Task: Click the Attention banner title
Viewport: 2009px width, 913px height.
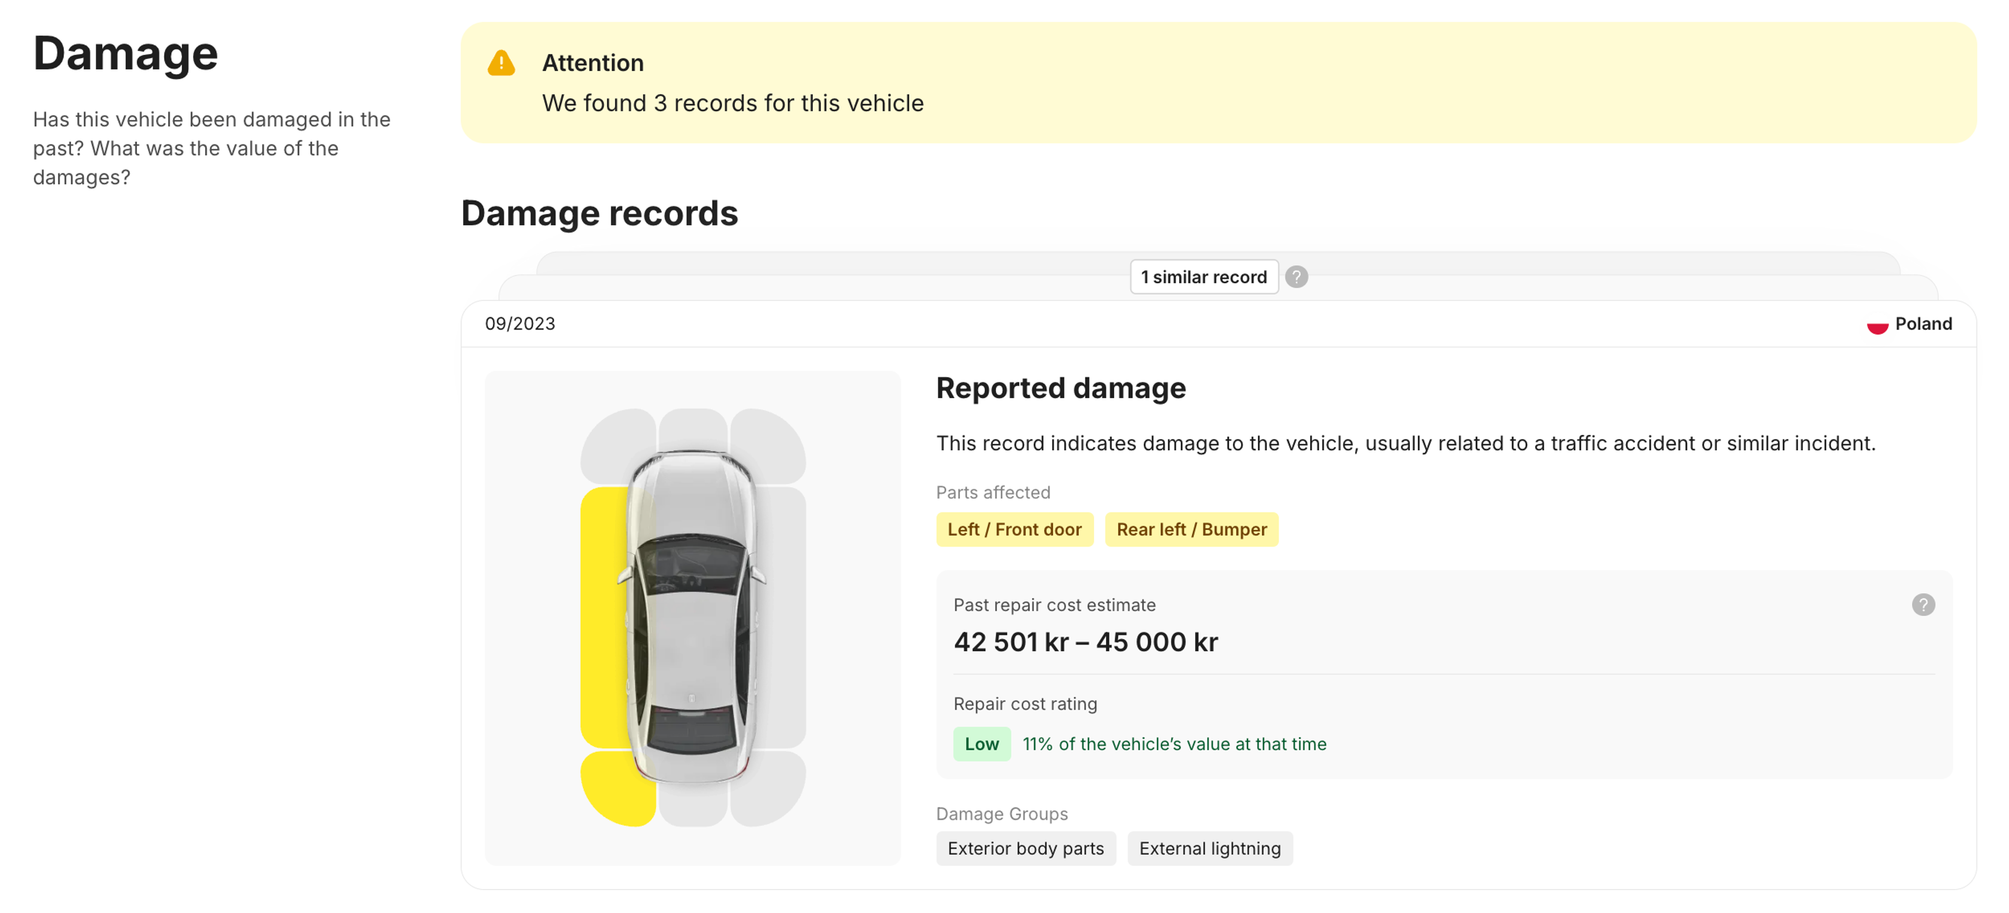Action: tap(593, 63)
